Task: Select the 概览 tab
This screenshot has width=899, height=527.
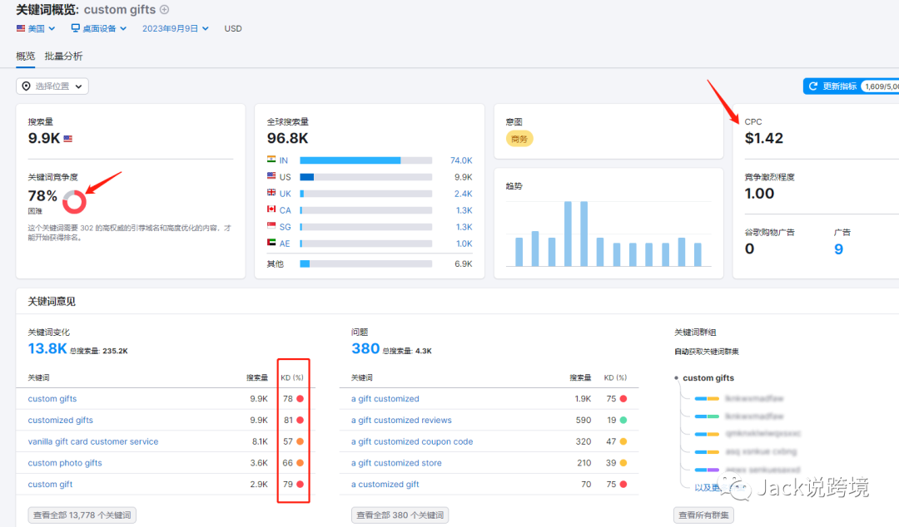Action: (x=25, y=57)
